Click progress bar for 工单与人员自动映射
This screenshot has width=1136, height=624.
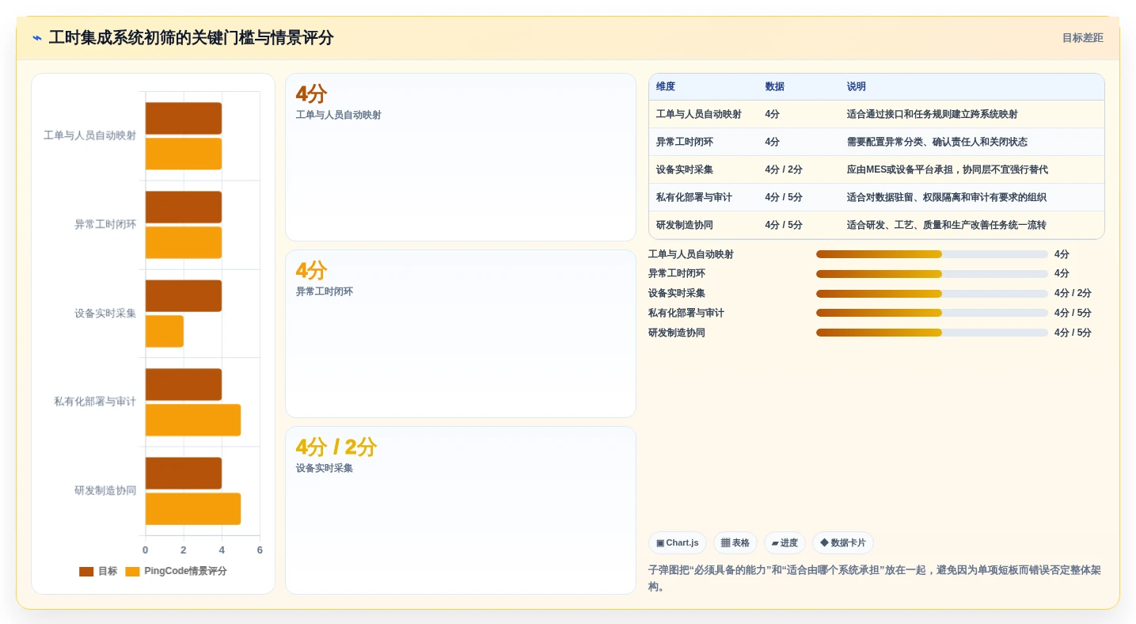[932, 254]
